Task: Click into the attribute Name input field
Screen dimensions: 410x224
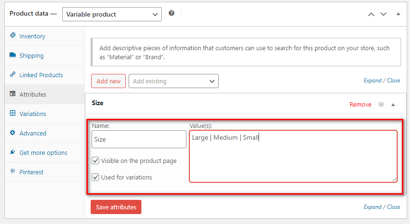Action: [x=139, y=139]
